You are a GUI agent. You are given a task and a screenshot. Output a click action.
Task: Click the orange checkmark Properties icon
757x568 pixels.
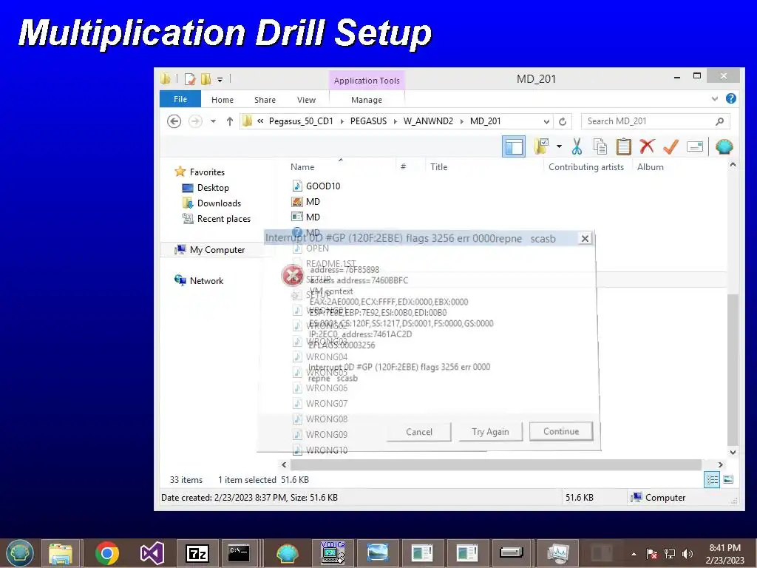[x=671, y=146]
